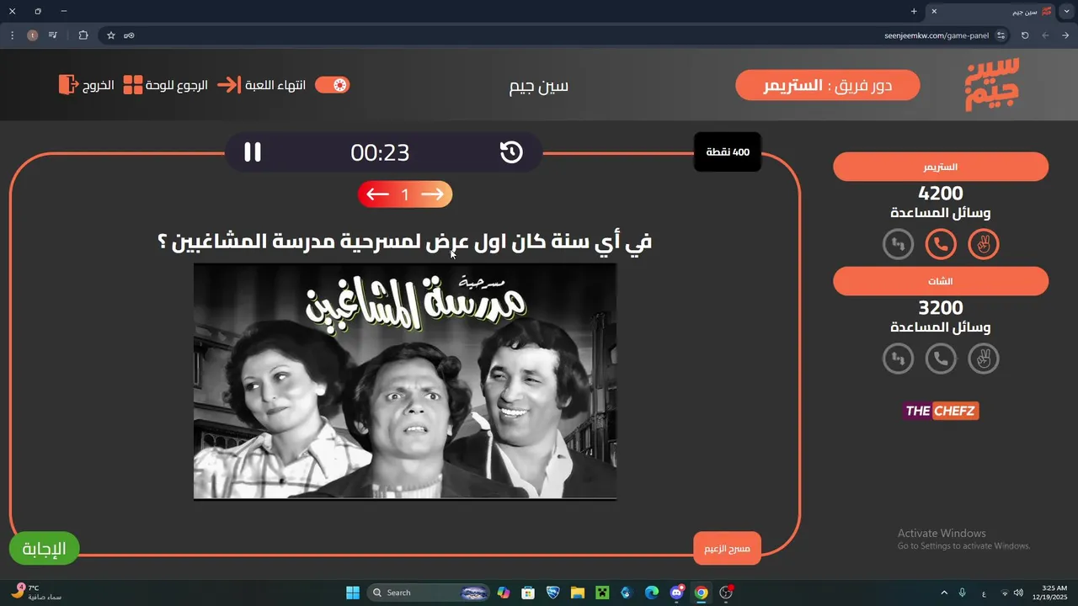Image resolution: width=1078 pixels, height=606 pixels.
Task: Toggle the switch next to انتهاء اللعبة
Action: pyautogui.click(x=332, y=85)
